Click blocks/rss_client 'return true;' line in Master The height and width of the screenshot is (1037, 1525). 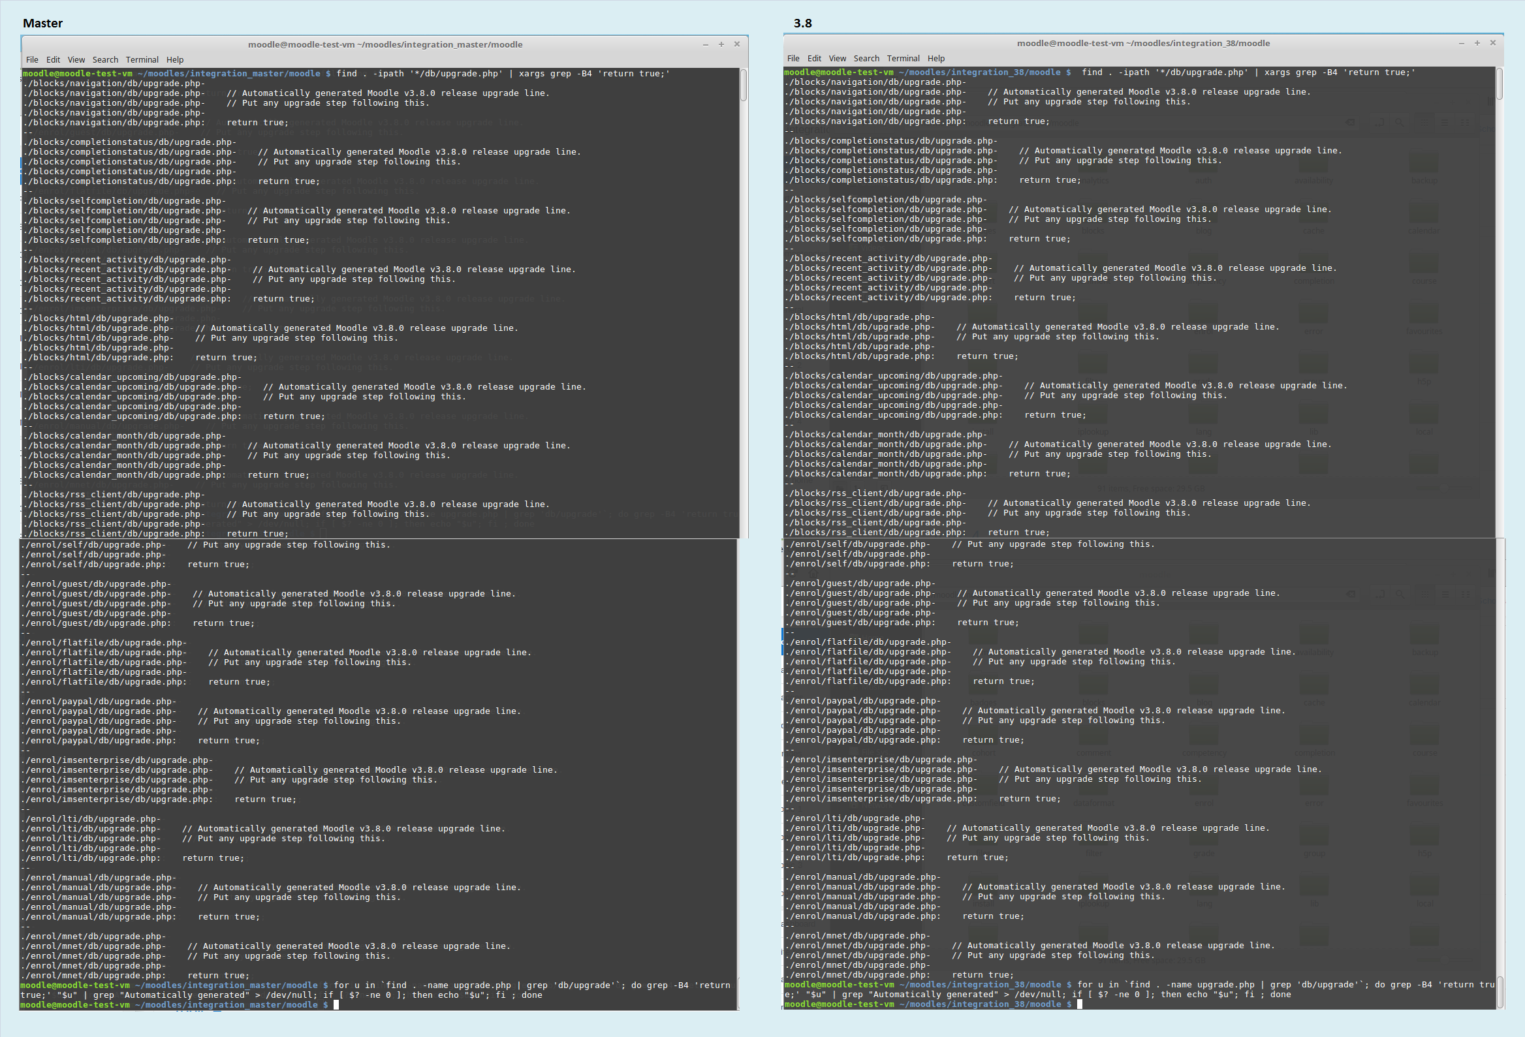coord(156,534)
